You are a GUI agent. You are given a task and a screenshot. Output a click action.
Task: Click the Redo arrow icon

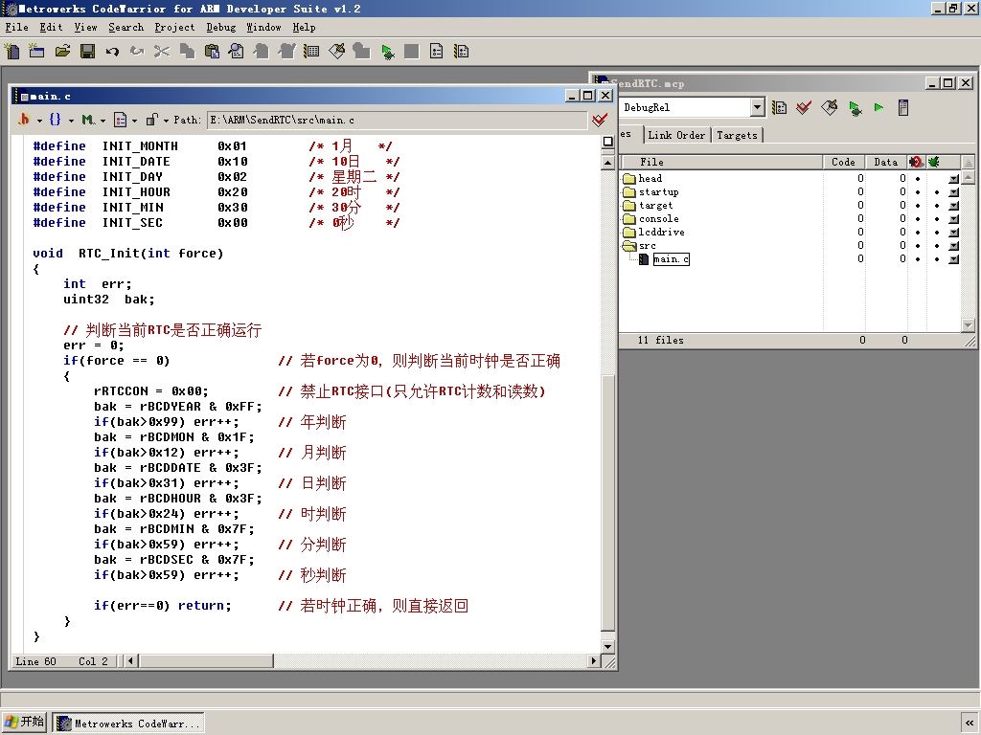(137, 52)
